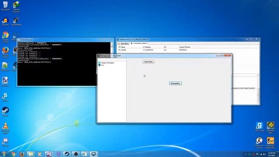Image resolution: width=279 pixels, height=157 pixels.
Task: Click the taskbar clock
Action: (x=272, y=154)
